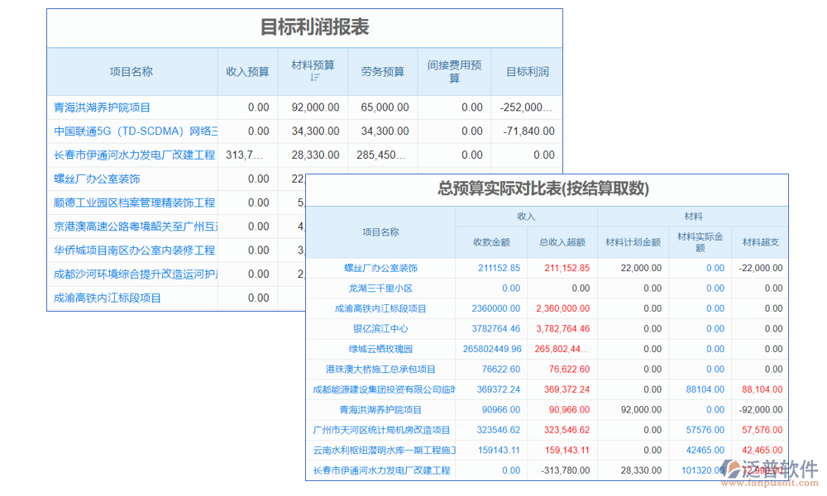Click the 材料超支 column header
827x496 pixels.
point(759,242)
